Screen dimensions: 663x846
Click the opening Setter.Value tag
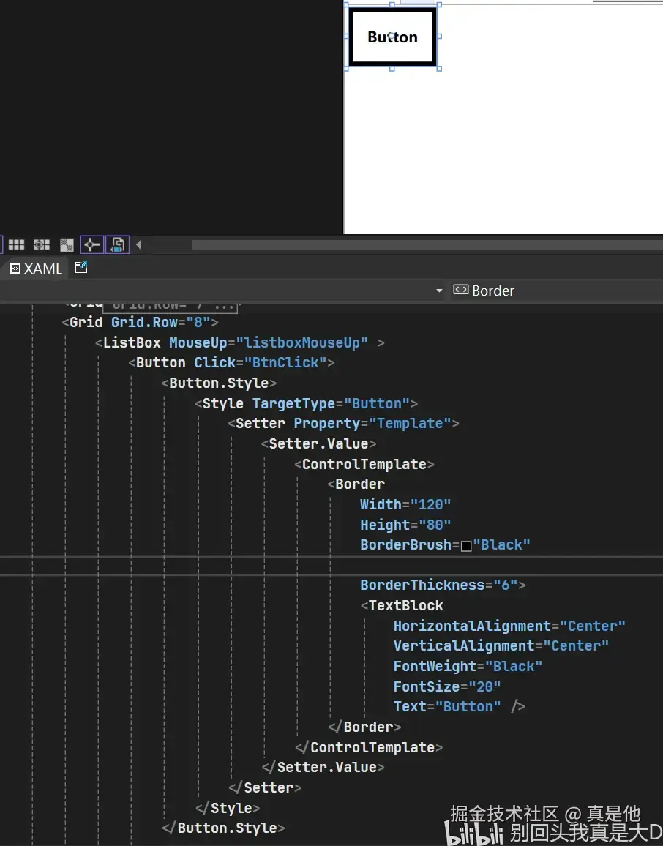click(318, 444)
